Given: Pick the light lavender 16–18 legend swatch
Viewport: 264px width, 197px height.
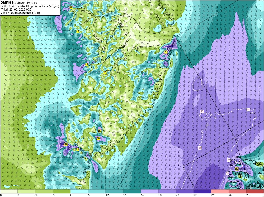Looking at the screenshot, I should [x=149, y=191].
